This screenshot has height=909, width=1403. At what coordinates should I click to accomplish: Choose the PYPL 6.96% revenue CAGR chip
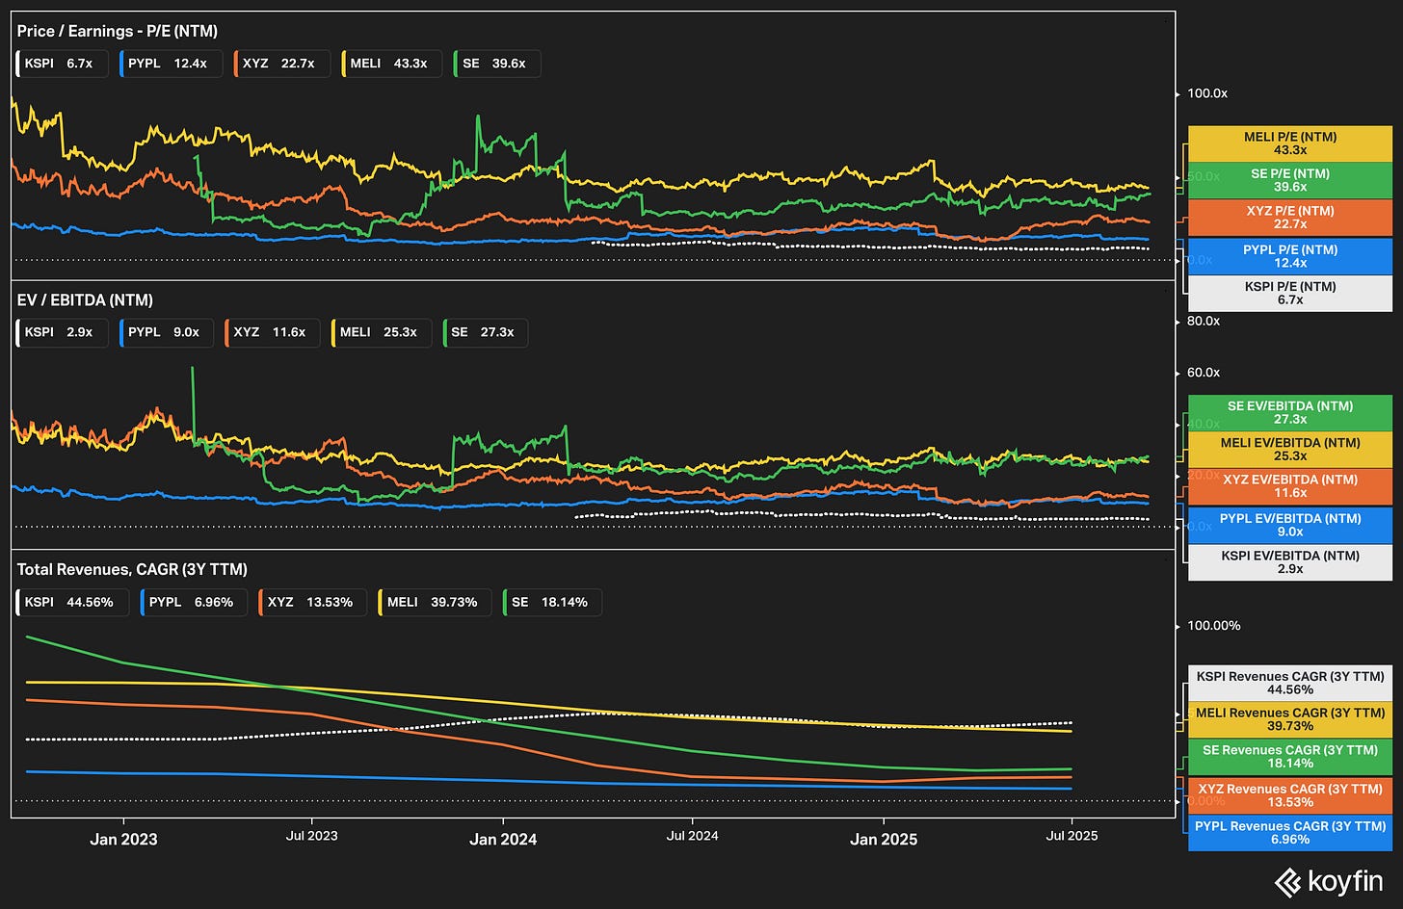tap(194, 602)
